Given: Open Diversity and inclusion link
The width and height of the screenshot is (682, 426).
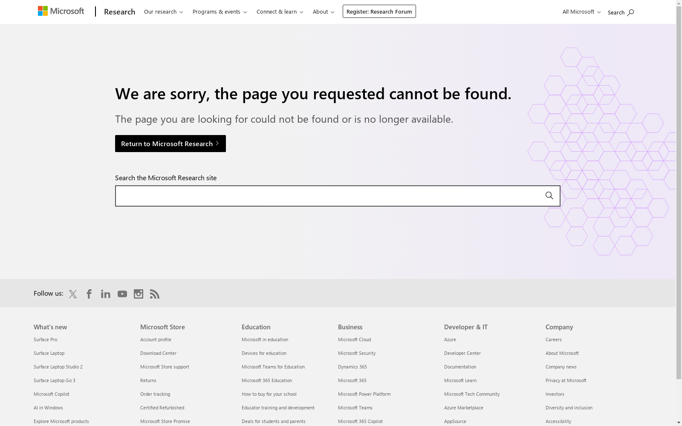Looking at the screenshot, I should [x=569, y=408].
